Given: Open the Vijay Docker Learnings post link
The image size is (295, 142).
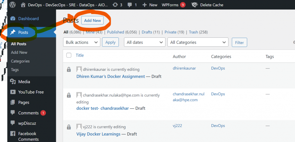Looking at the screenshot, I should [98, 134].
